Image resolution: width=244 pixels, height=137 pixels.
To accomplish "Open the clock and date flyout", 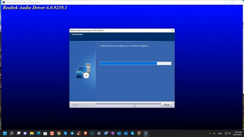I will [x=238, y=134].
